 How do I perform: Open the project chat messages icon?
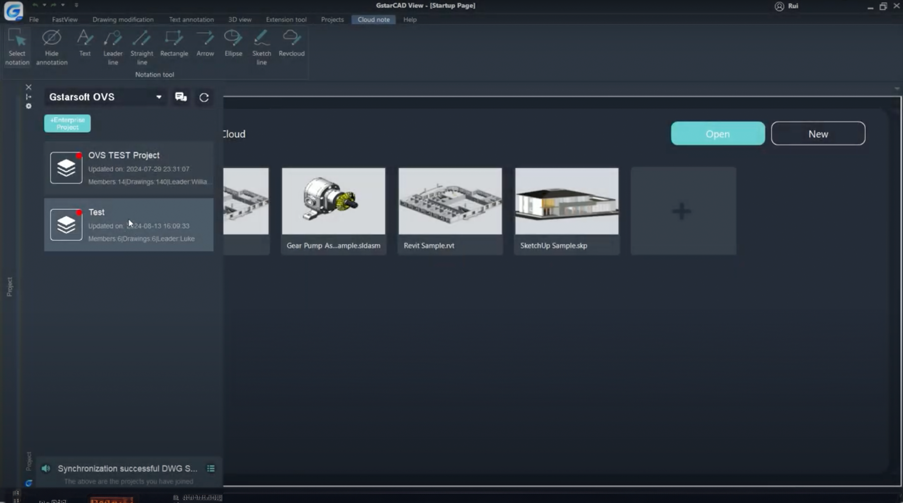181,97
